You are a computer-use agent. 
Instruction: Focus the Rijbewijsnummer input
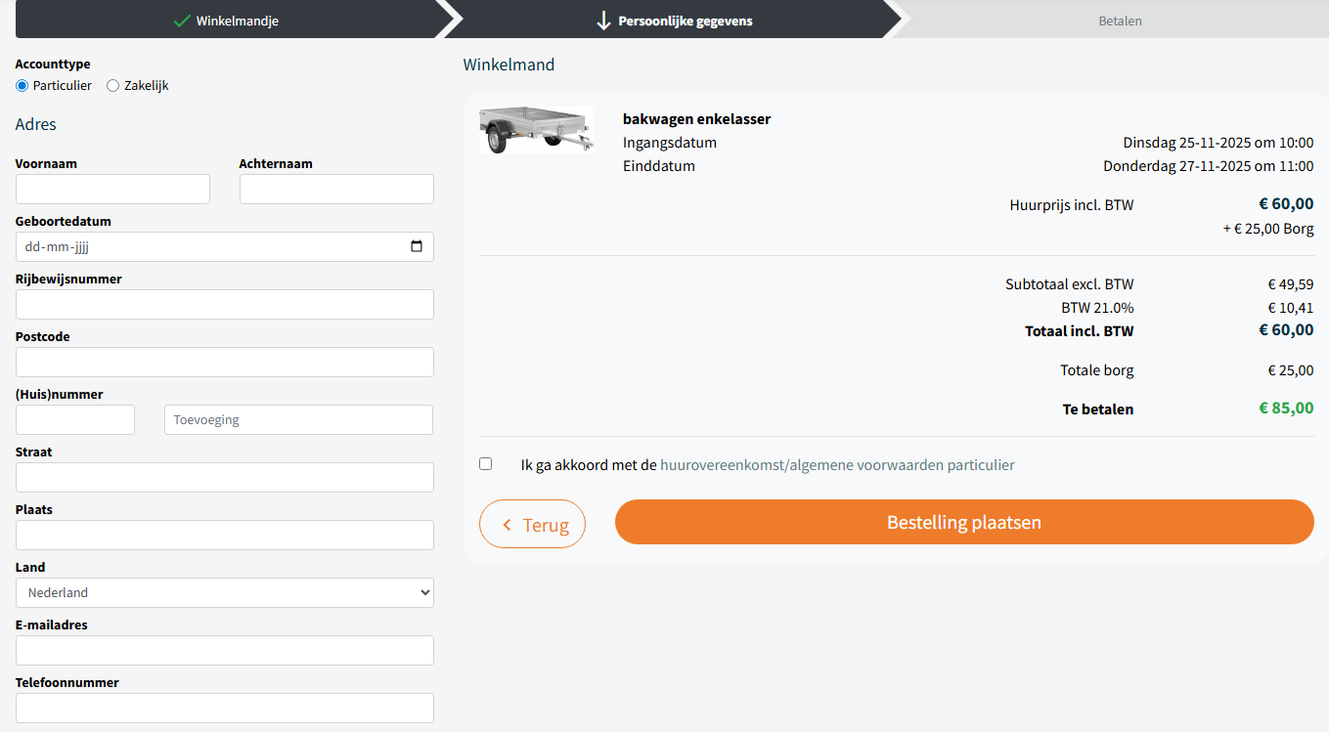click(x=225, y=305)
